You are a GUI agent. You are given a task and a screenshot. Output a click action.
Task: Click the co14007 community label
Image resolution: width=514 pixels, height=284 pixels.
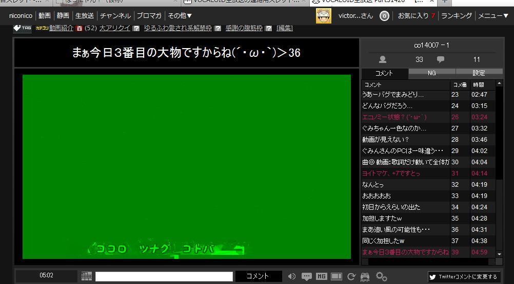(x=431, y=45)
